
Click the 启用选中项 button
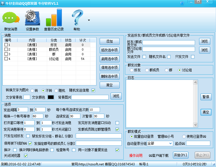tap(109, 59)
